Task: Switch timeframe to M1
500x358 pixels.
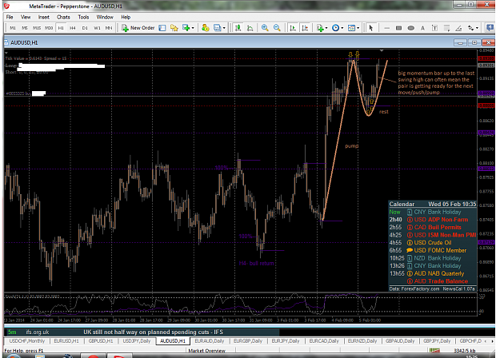Action: 13,28
